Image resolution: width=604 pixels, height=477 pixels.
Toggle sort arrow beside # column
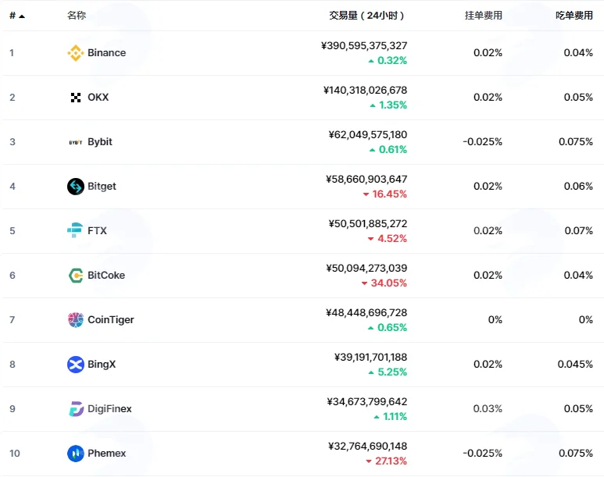(22, 16)
